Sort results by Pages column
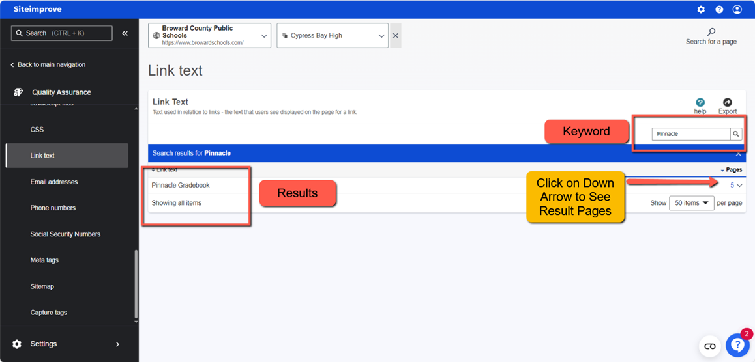755x362 pixels. pyautogui.click(x=732, y=170)
